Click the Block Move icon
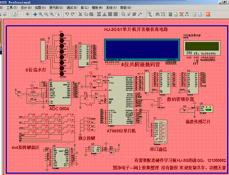The height and width of the screenshot is (175, 229). (x=105, y=14)
